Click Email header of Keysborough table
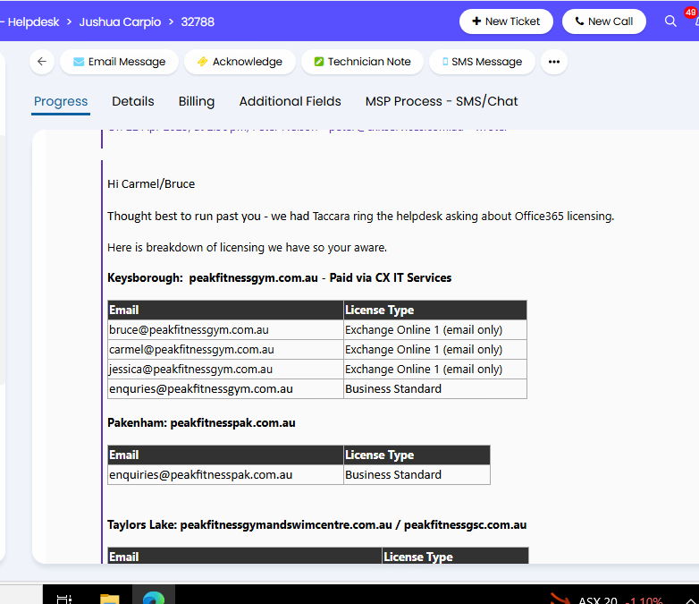This screenshot has width=699, height=604. click(x=225, y=310)
